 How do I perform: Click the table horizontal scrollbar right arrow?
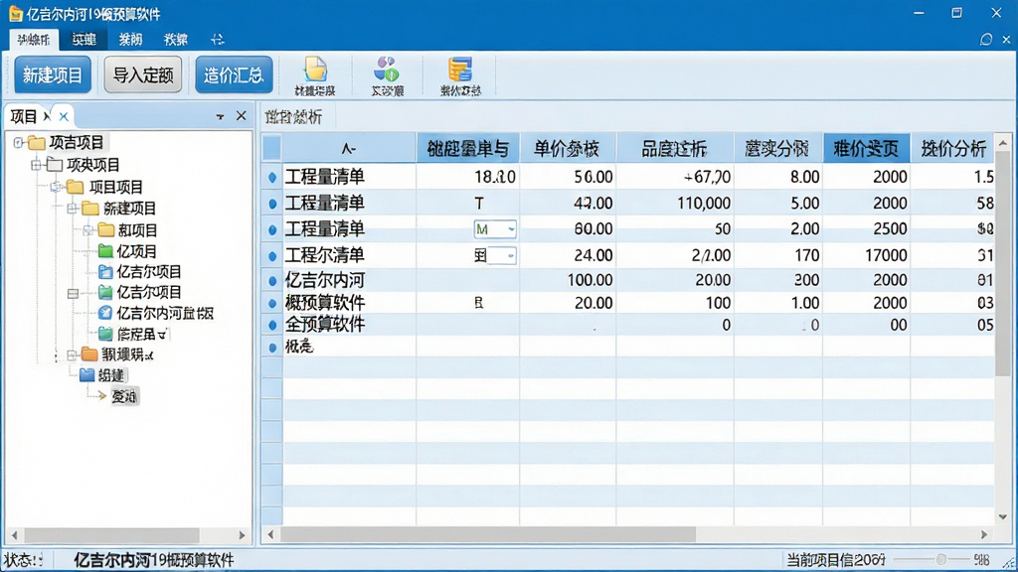[984, 535]
